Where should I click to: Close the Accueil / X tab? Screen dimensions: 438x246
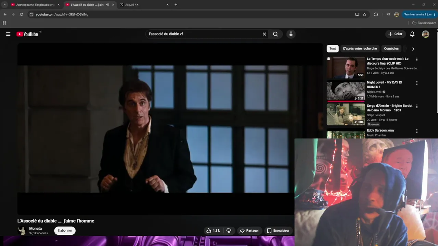pyautogui.click(x=167, y=5)
